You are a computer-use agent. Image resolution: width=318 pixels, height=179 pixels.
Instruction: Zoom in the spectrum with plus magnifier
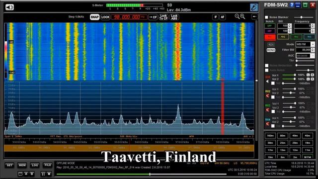pos(242,16)
